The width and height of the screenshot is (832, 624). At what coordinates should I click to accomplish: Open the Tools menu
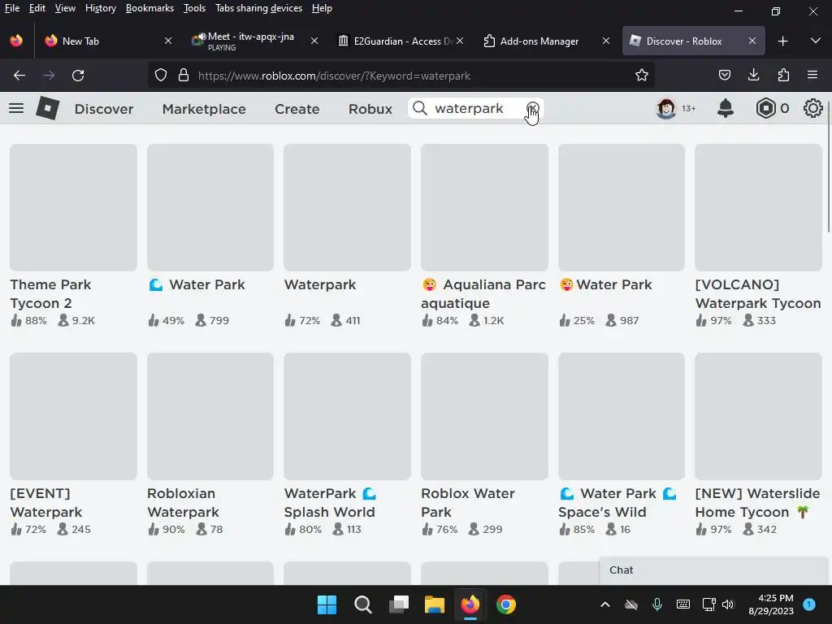[194, 8]
